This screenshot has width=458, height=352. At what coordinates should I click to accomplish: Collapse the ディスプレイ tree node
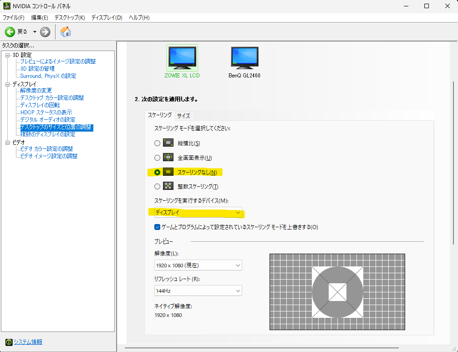pyautogui.click(x=8, y=84)
